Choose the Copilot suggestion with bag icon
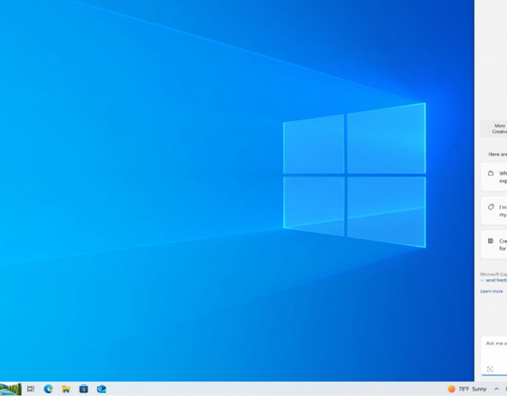Viewport: 507px width, 396px height. (494, 177)
